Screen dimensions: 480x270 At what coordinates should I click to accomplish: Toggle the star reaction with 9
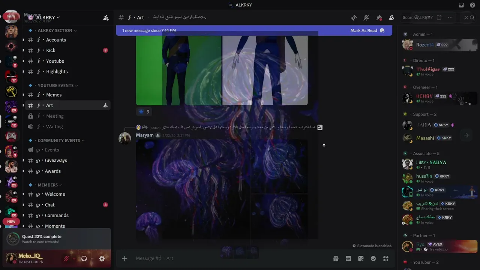tap(144, 112)
